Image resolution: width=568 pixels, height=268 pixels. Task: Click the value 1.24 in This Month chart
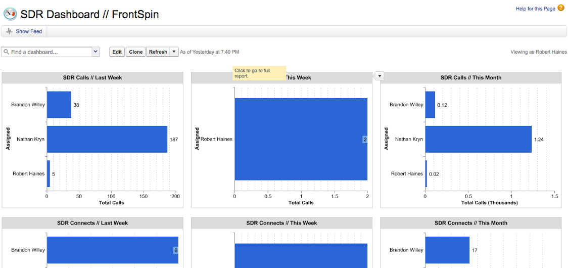click(538, 140)
